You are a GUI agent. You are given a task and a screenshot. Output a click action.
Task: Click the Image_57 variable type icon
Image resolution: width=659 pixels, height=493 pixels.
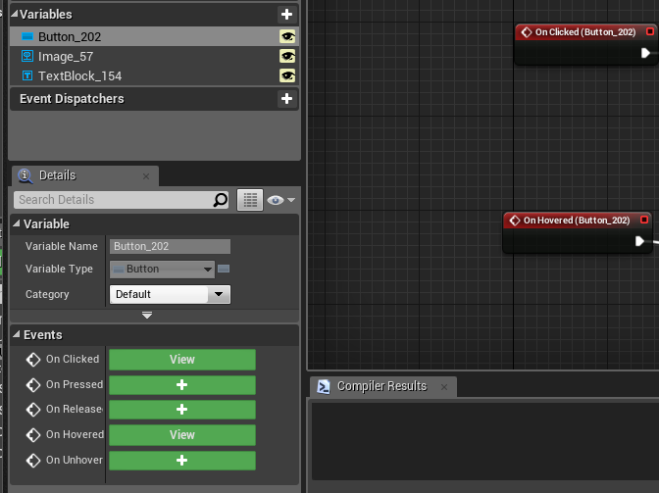(27, 56)
